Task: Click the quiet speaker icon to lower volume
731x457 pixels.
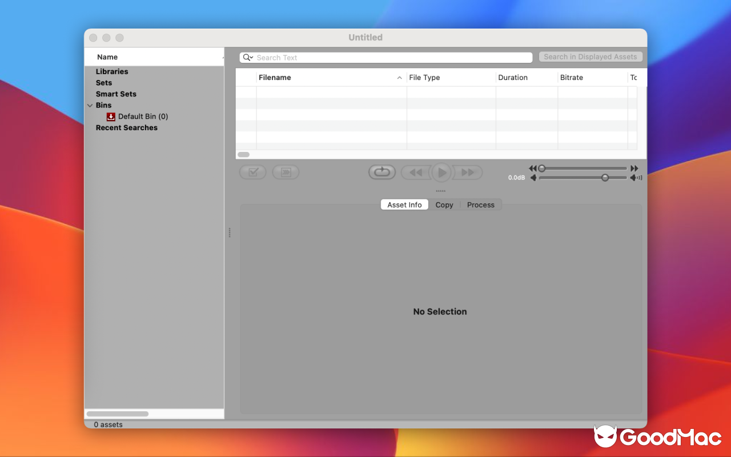Action: (x=534, y=178)
